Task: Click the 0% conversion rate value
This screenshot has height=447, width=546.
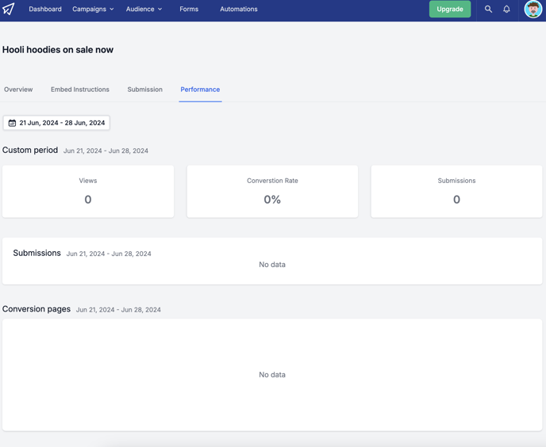Action: 272,199
